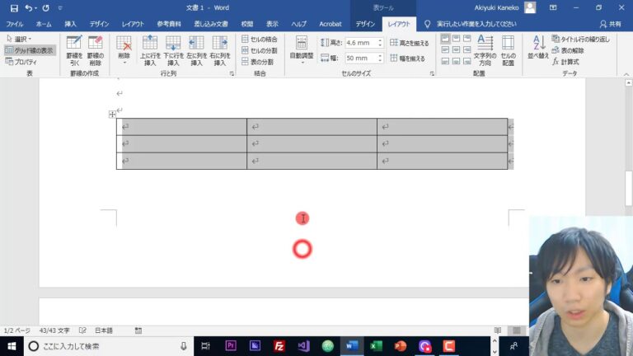The image size is (633, 356).
Task: Insert 計算式 formula
Action: tap(565, 62)
